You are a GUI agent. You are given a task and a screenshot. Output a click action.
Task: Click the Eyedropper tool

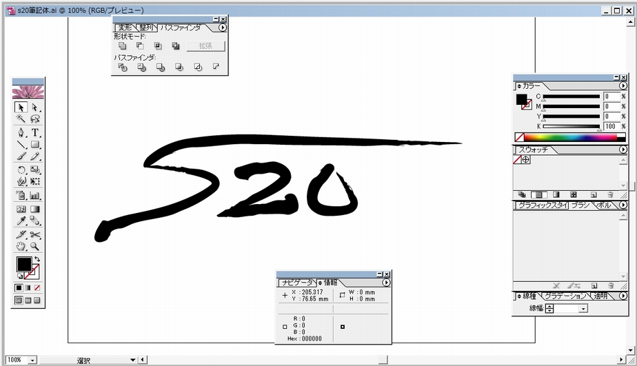click(21, 221)
